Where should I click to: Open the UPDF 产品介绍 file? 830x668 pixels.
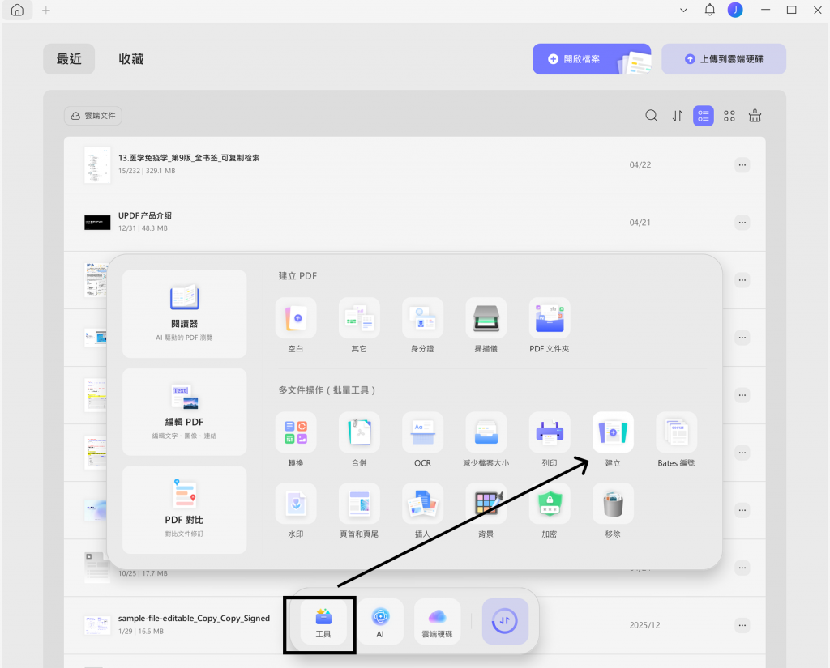pyautogui.click(x=414, y=223)
